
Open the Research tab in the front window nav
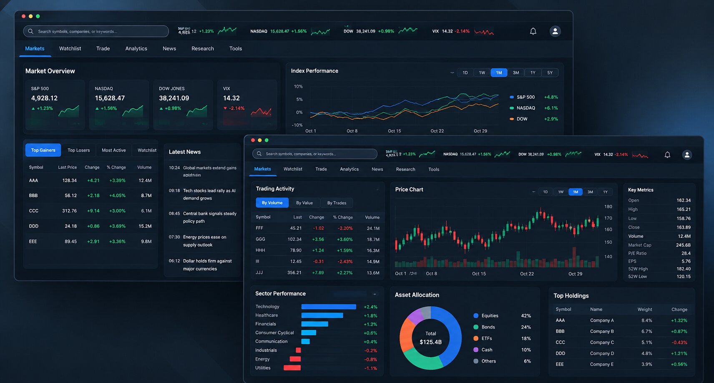(x=406, y=169)
